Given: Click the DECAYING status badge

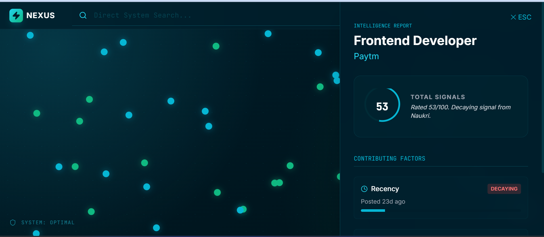Looking at the screenshot, I should tap(504, 189).
